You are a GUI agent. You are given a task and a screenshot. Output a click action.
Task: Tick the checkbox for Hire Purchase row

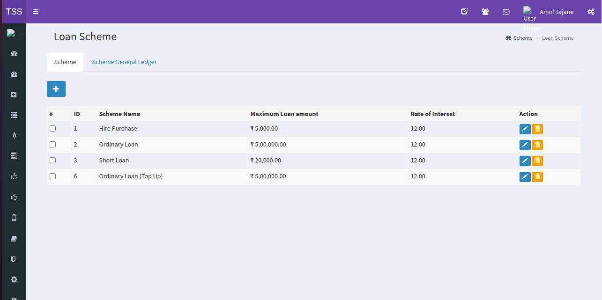(52, 129)
